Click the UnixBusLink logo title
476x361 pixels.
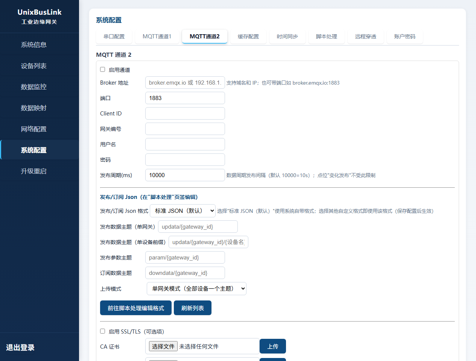click(40, 12)
